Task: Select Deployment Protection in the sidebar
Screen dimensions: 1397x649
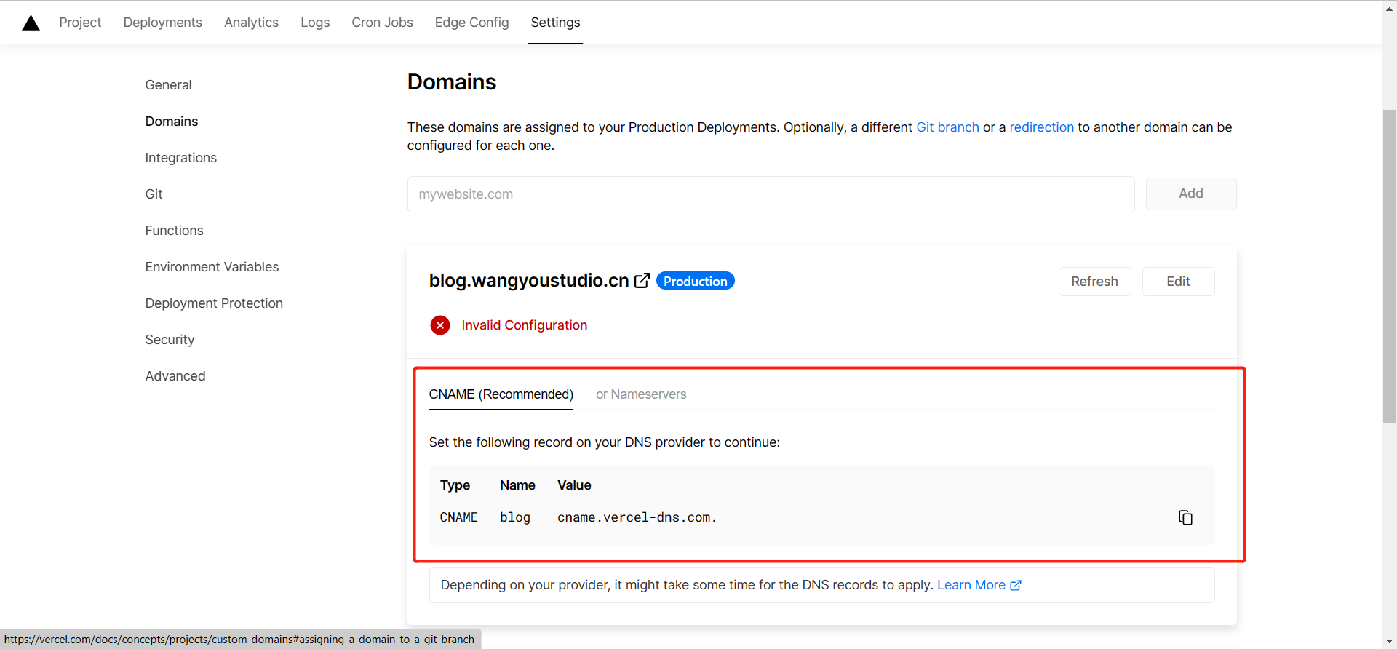Action: (x=214, y=303)
